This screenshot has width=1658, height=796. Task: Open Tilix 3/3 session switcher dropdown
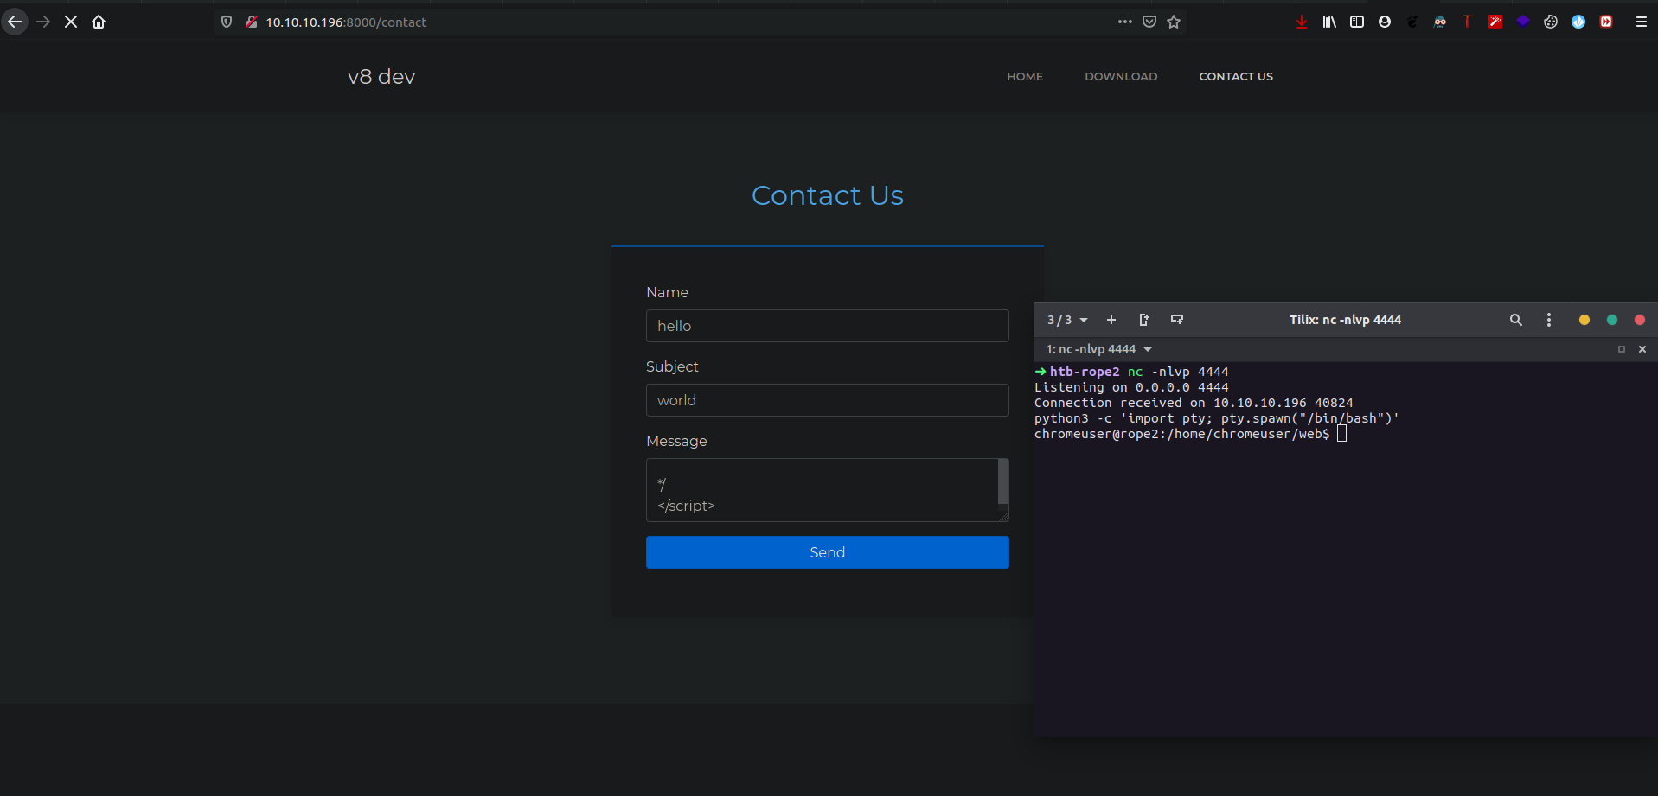click(x=1067, y=320)
